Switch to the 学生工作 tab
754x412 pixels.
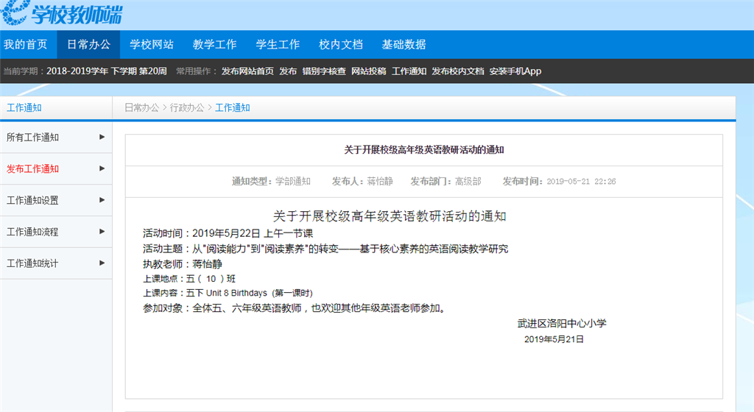(x=278, y=45)
